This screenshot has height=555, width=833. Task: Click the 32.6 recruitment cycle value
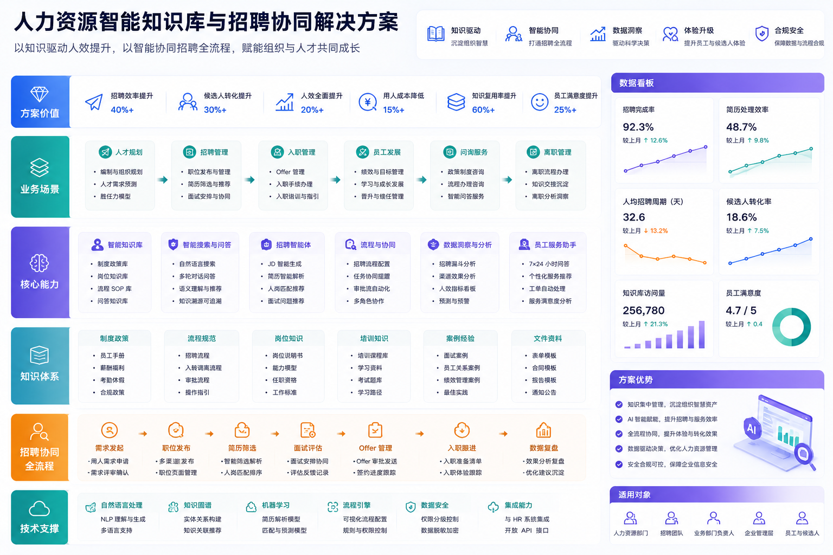(x=634, y=217)
